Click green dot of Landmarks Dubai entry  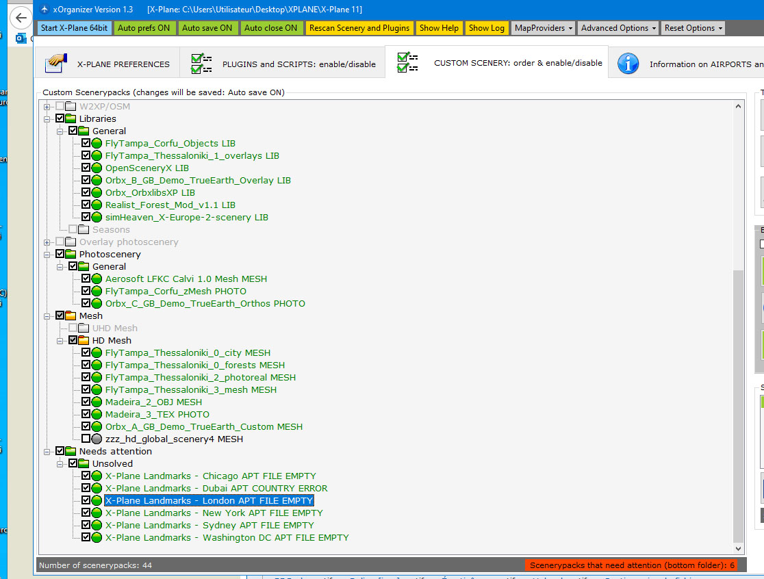point(97,489)
